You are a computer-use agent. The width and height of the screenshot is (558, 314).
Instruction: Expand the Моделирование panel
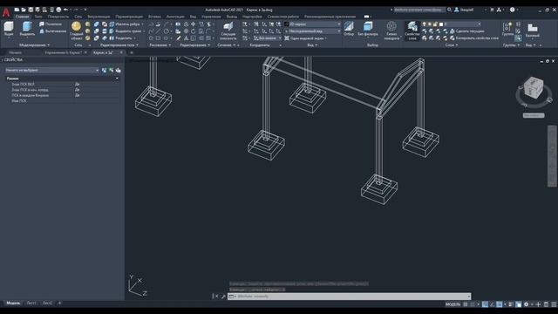click(x=35, y=45)
